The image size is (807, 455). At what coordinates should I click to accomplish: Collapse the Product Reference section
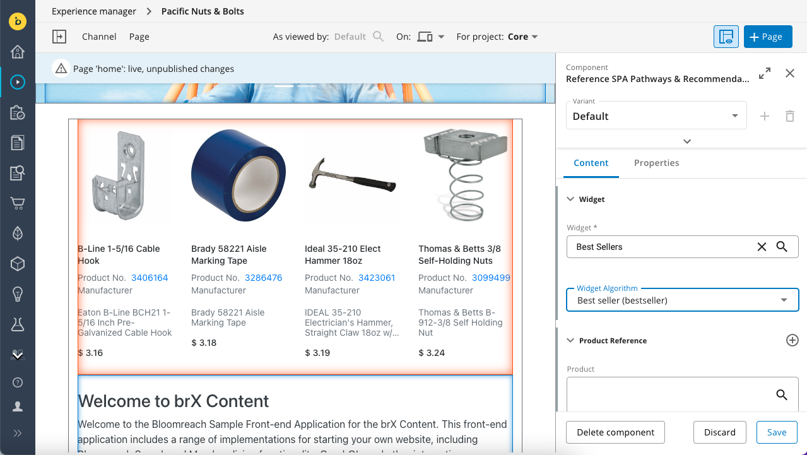click(x=570, y=341)
